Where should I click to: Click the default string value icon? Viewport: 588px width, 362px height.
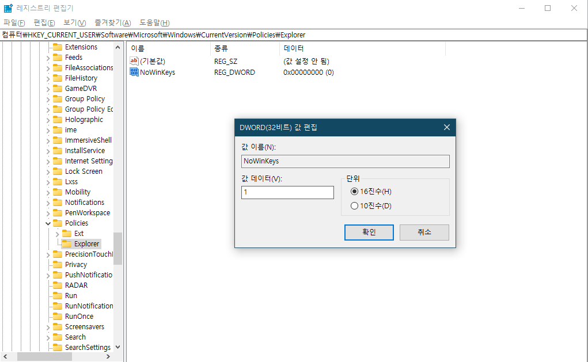(134, 60)
